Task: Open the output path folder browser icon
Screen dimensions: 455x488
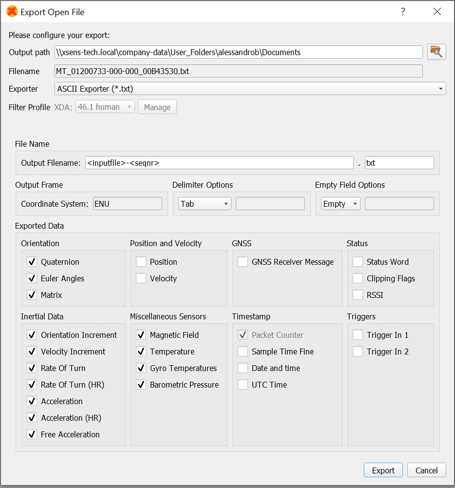Action: pyautogui.click(x=436, y=52)
